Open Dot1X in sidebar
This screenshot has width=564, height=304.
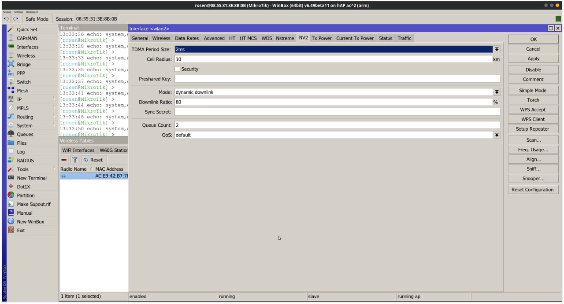click(x=24, y=187)
